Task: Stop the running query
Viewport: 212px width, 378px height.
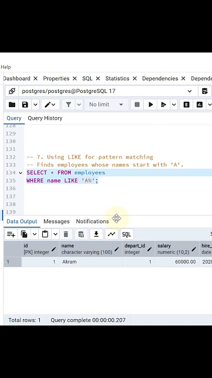Action: [137, 104]
